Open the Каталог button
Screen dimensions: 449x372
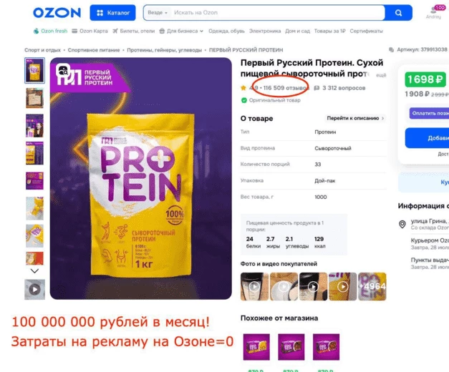(112, 13)
